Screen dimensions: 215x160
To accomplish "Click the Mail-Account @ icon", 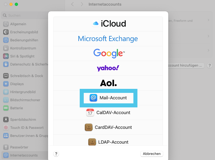I will [93, 98].
